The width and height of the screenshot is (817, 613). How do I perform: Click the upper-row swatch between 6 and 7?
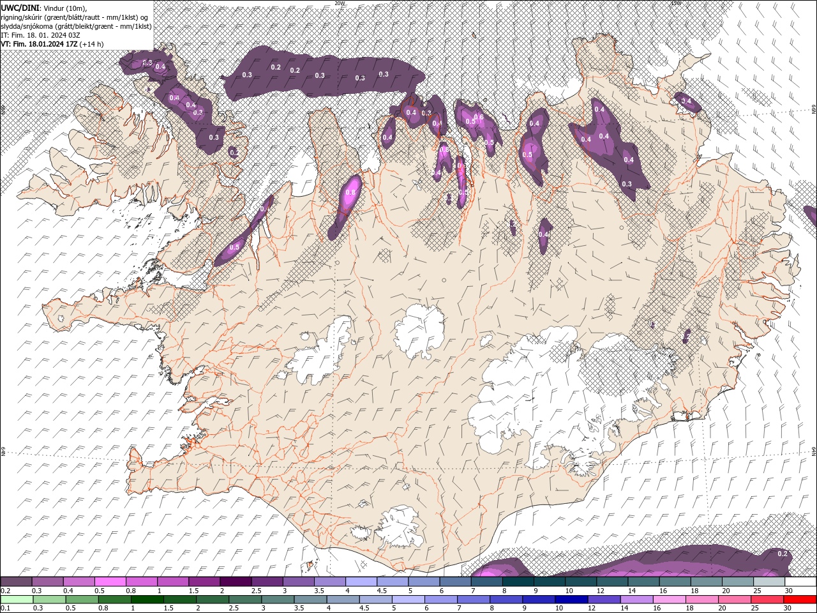click(x=455, y=582)
